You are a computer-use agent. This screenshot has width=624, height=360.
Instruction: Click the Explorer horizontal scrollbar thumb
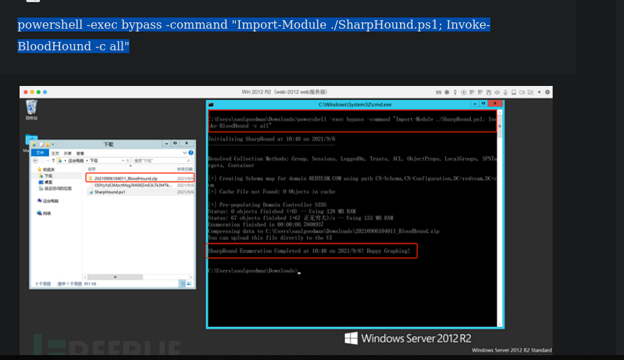point(115,277)
